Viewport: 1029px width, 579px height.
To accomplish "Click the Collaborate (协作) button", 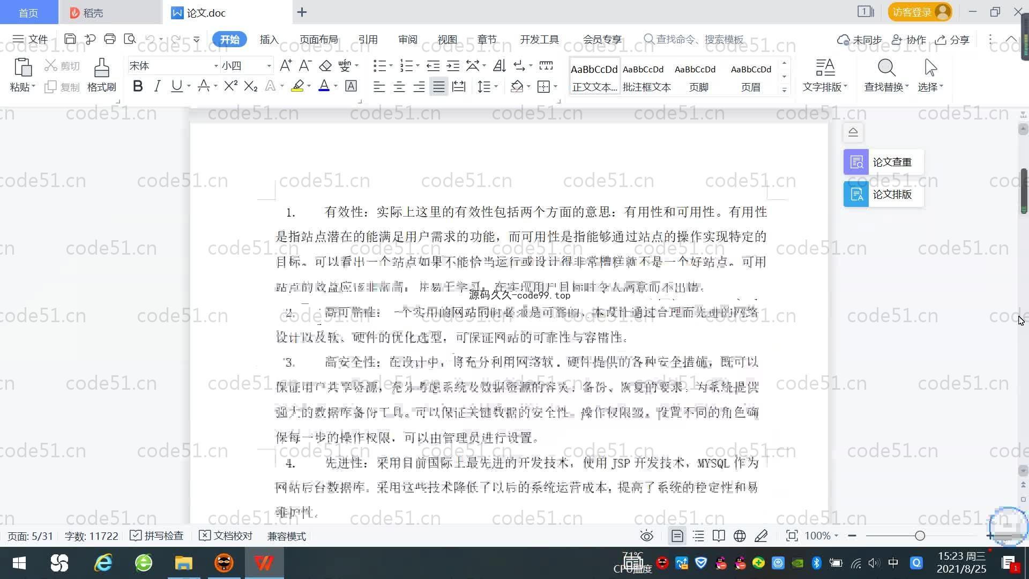I will (x=909, y=40).
